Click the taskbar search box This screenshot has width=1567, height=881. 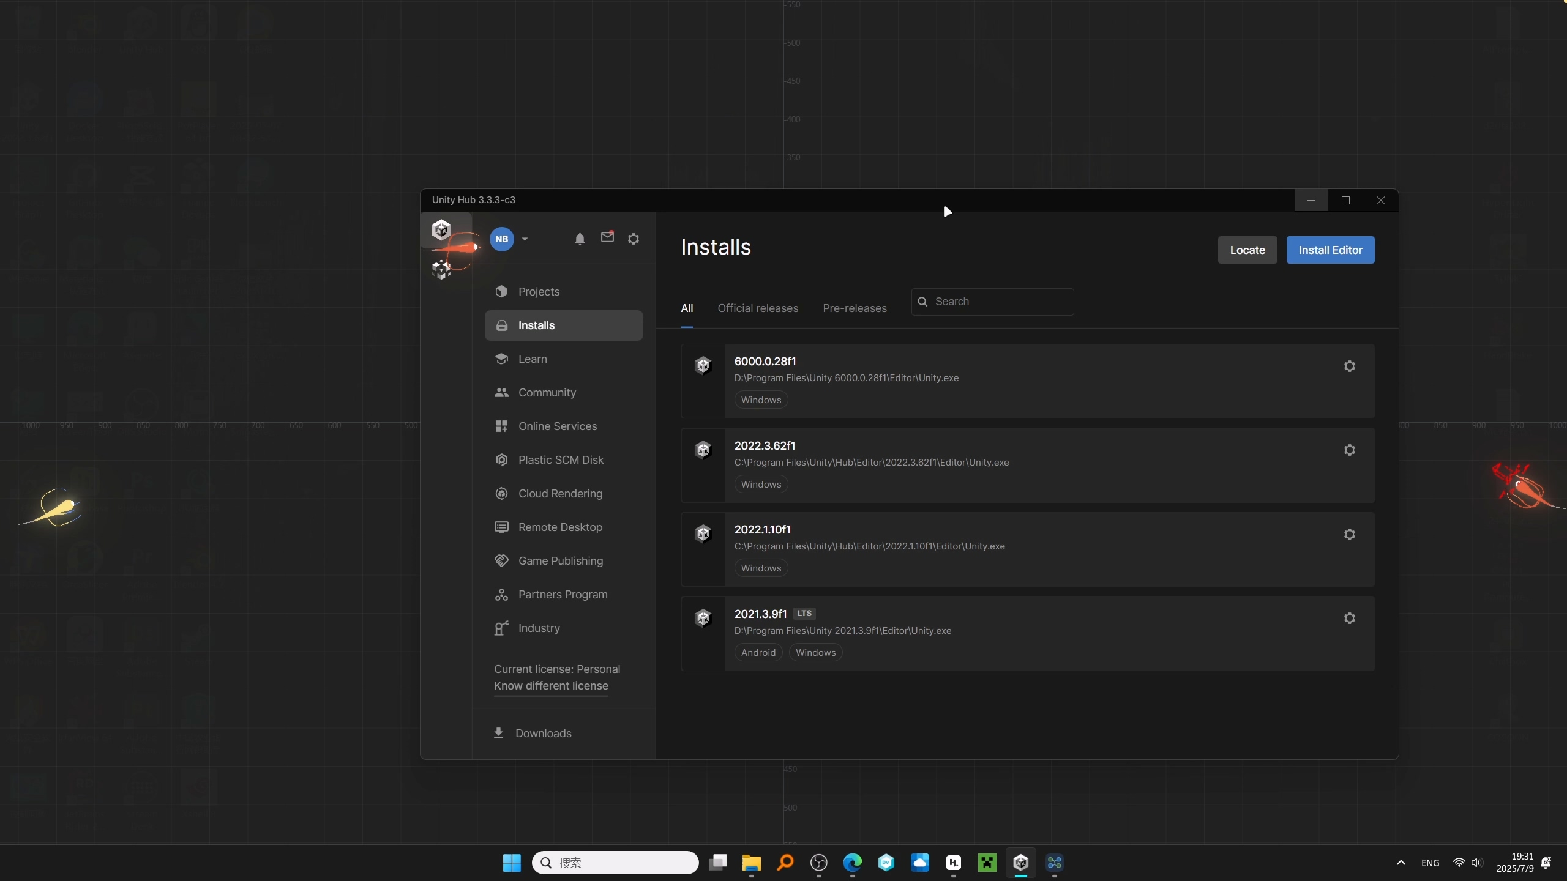click(615, 863)
